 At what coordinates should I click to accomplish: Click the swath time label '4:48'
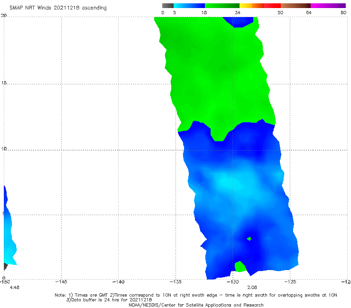coord(15,288)
